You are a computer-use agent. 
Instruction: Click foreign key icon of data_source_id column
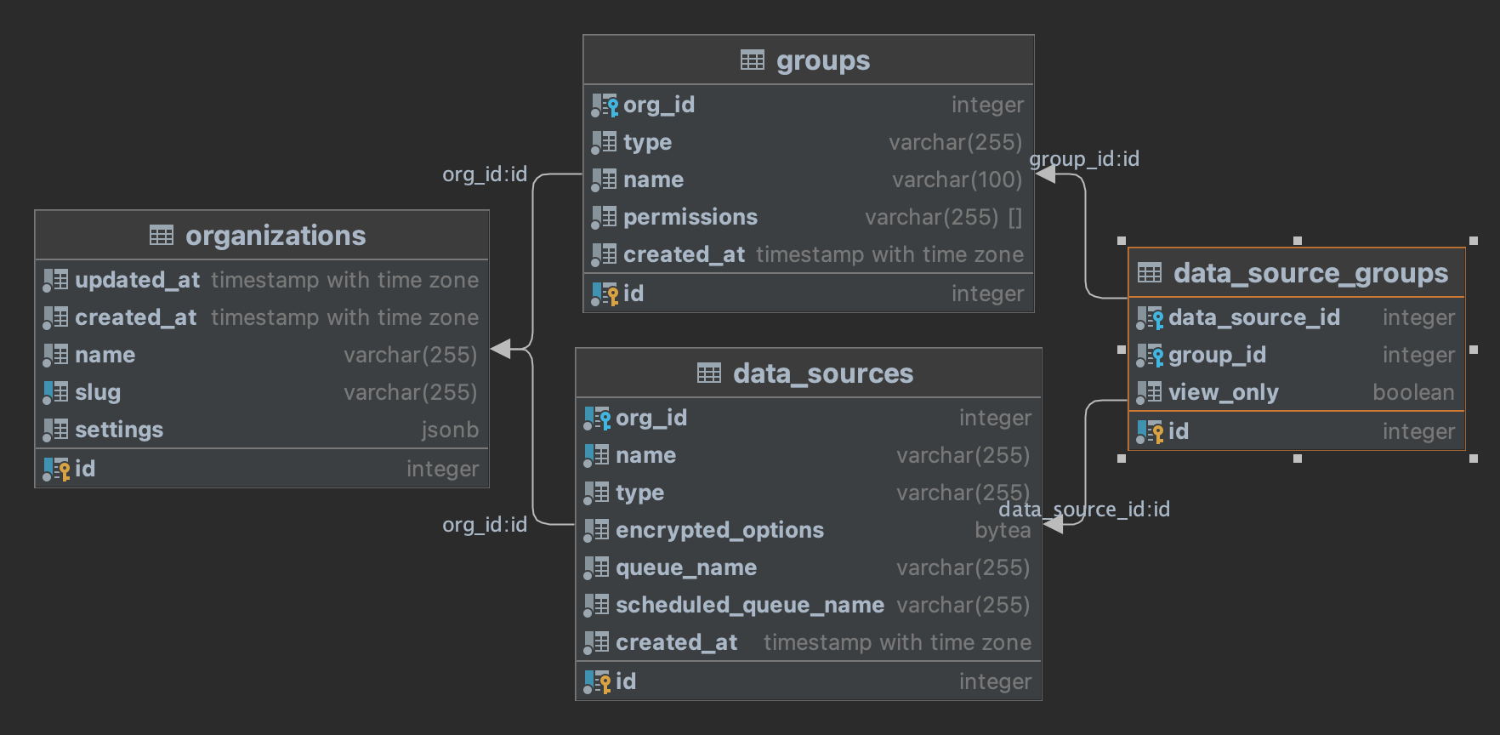click(1150, 317)
